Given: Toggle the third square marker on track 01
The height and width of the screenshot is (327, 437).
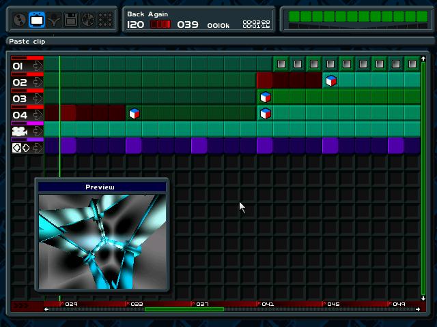Looking at the screenshot, I should click(x=314, y=65).
